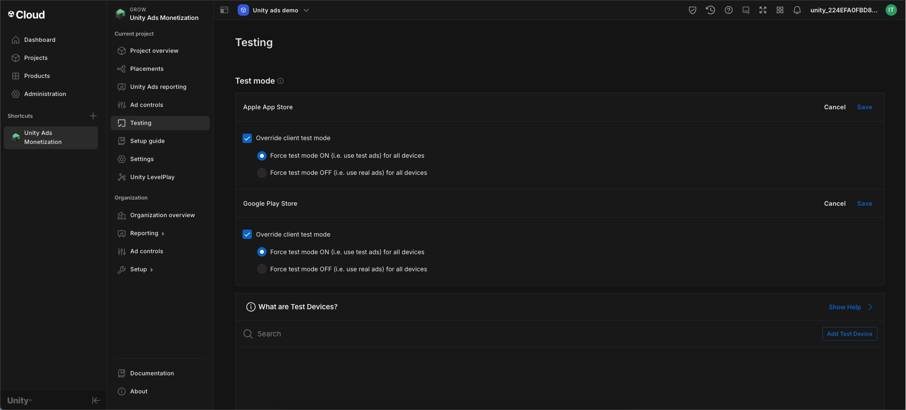Click the Test mode info icon
This screenshot has height=410, width=906.
[280, 81]
